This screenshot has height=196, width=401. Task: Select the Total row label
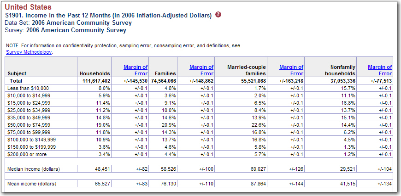13,80
